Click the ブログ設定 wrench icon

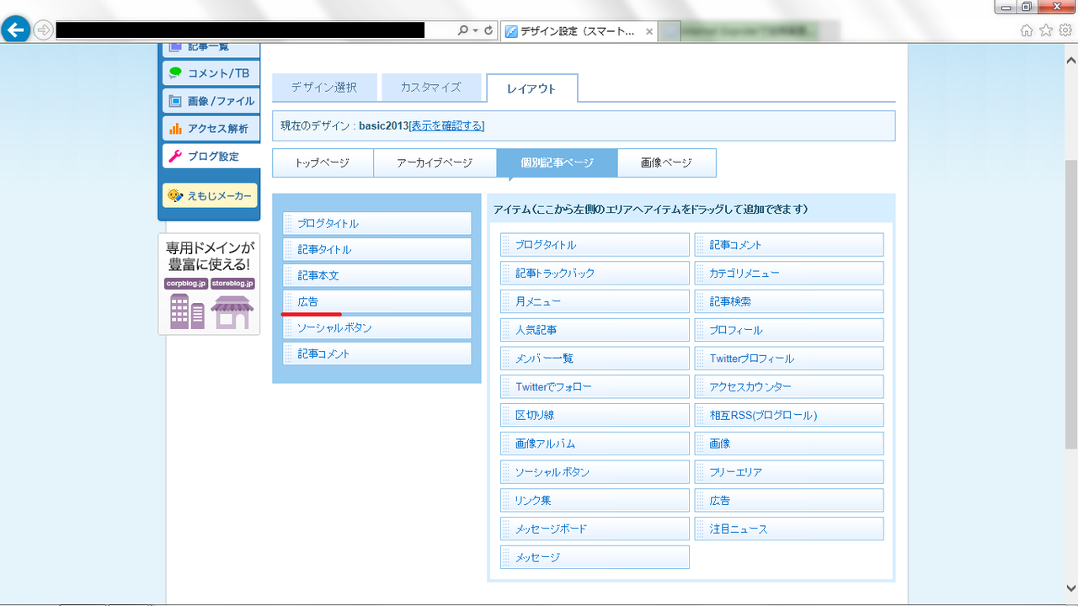[x=175, y=156]
